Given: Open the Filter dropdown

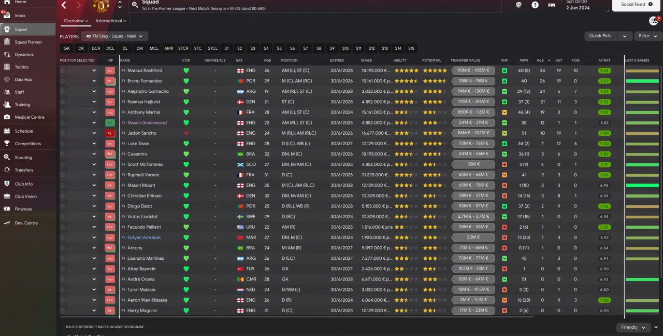Looking at the screenshot, I should click(647, 36).
